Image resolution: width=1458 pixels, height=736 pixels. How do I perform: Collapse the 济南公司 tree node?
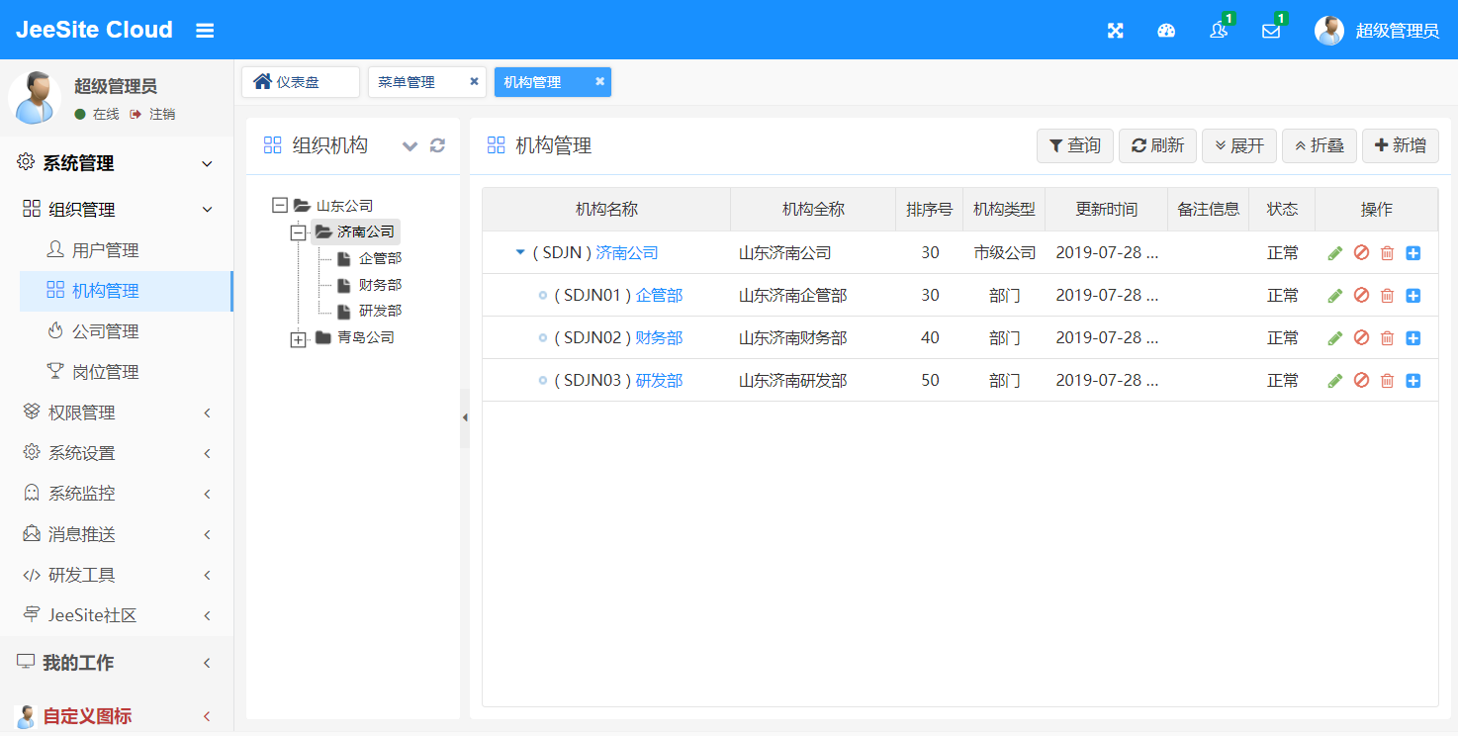[x=298, y=232]
